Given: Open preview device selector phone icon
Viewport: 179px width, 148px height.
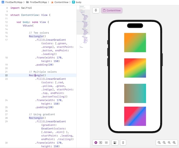Looking at the screenshot, I should tap(123, 142).
